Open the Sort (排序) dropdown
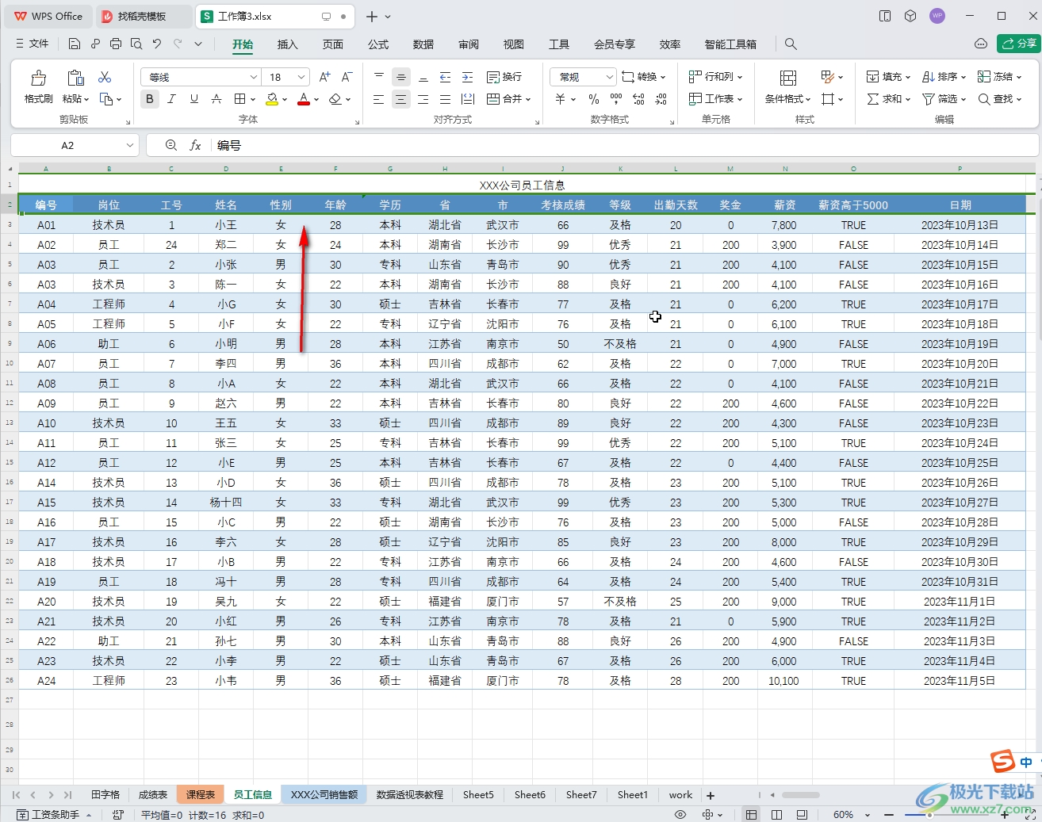1042x822 pixels. tap(944, 77)
